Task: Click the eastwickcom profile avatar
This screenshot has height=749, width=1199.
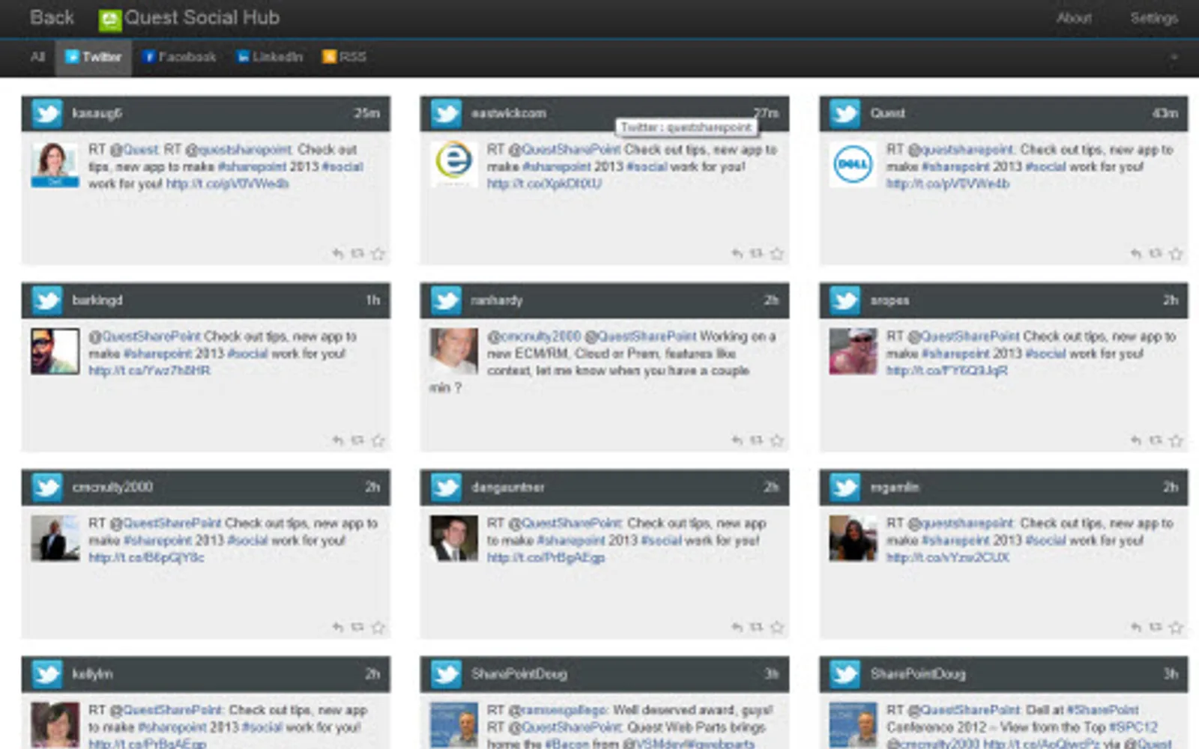Action: click(x=453, y=164)
